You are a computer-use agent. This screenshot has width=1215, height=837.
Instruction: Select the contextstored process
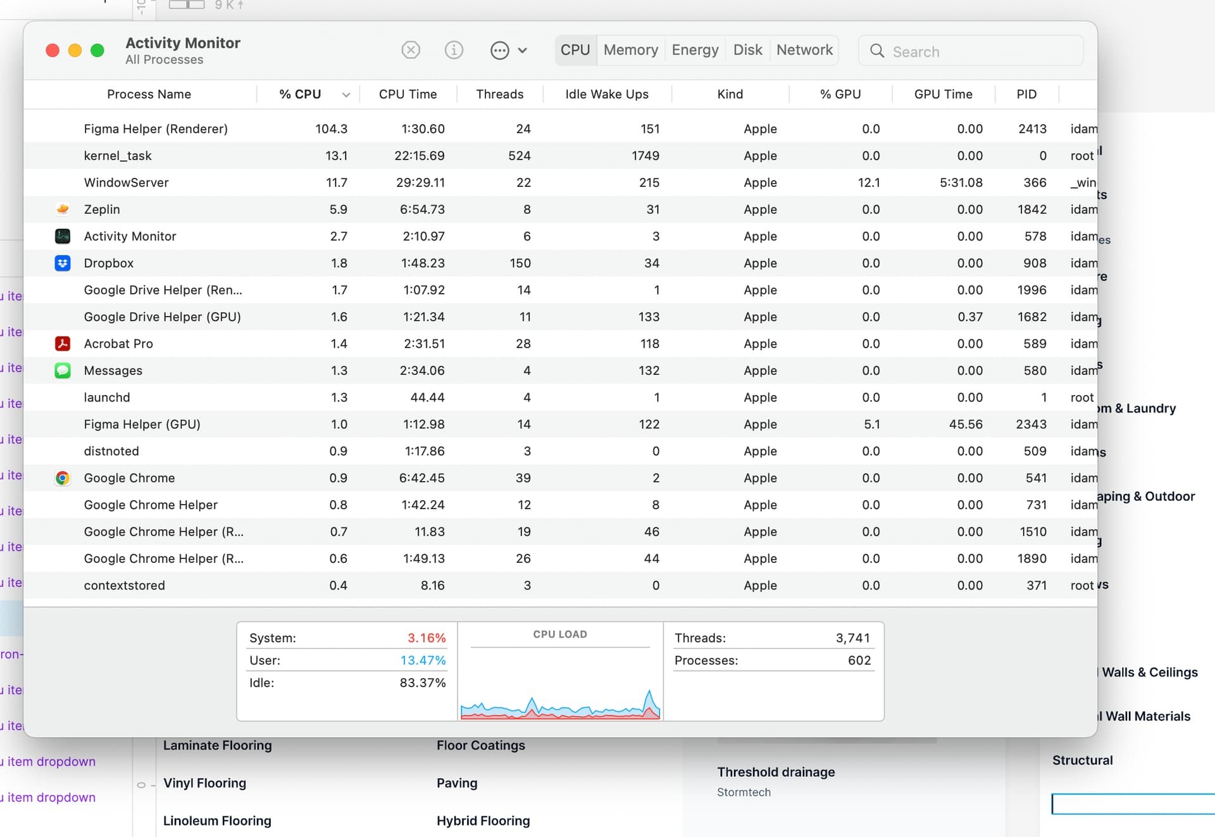click(560, 586)
